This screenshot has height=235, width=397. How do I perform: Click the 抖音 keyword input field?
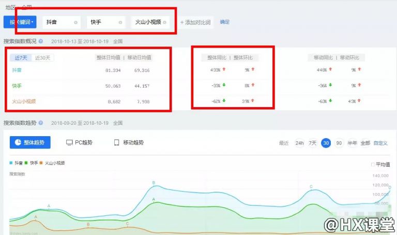point(62,22)
